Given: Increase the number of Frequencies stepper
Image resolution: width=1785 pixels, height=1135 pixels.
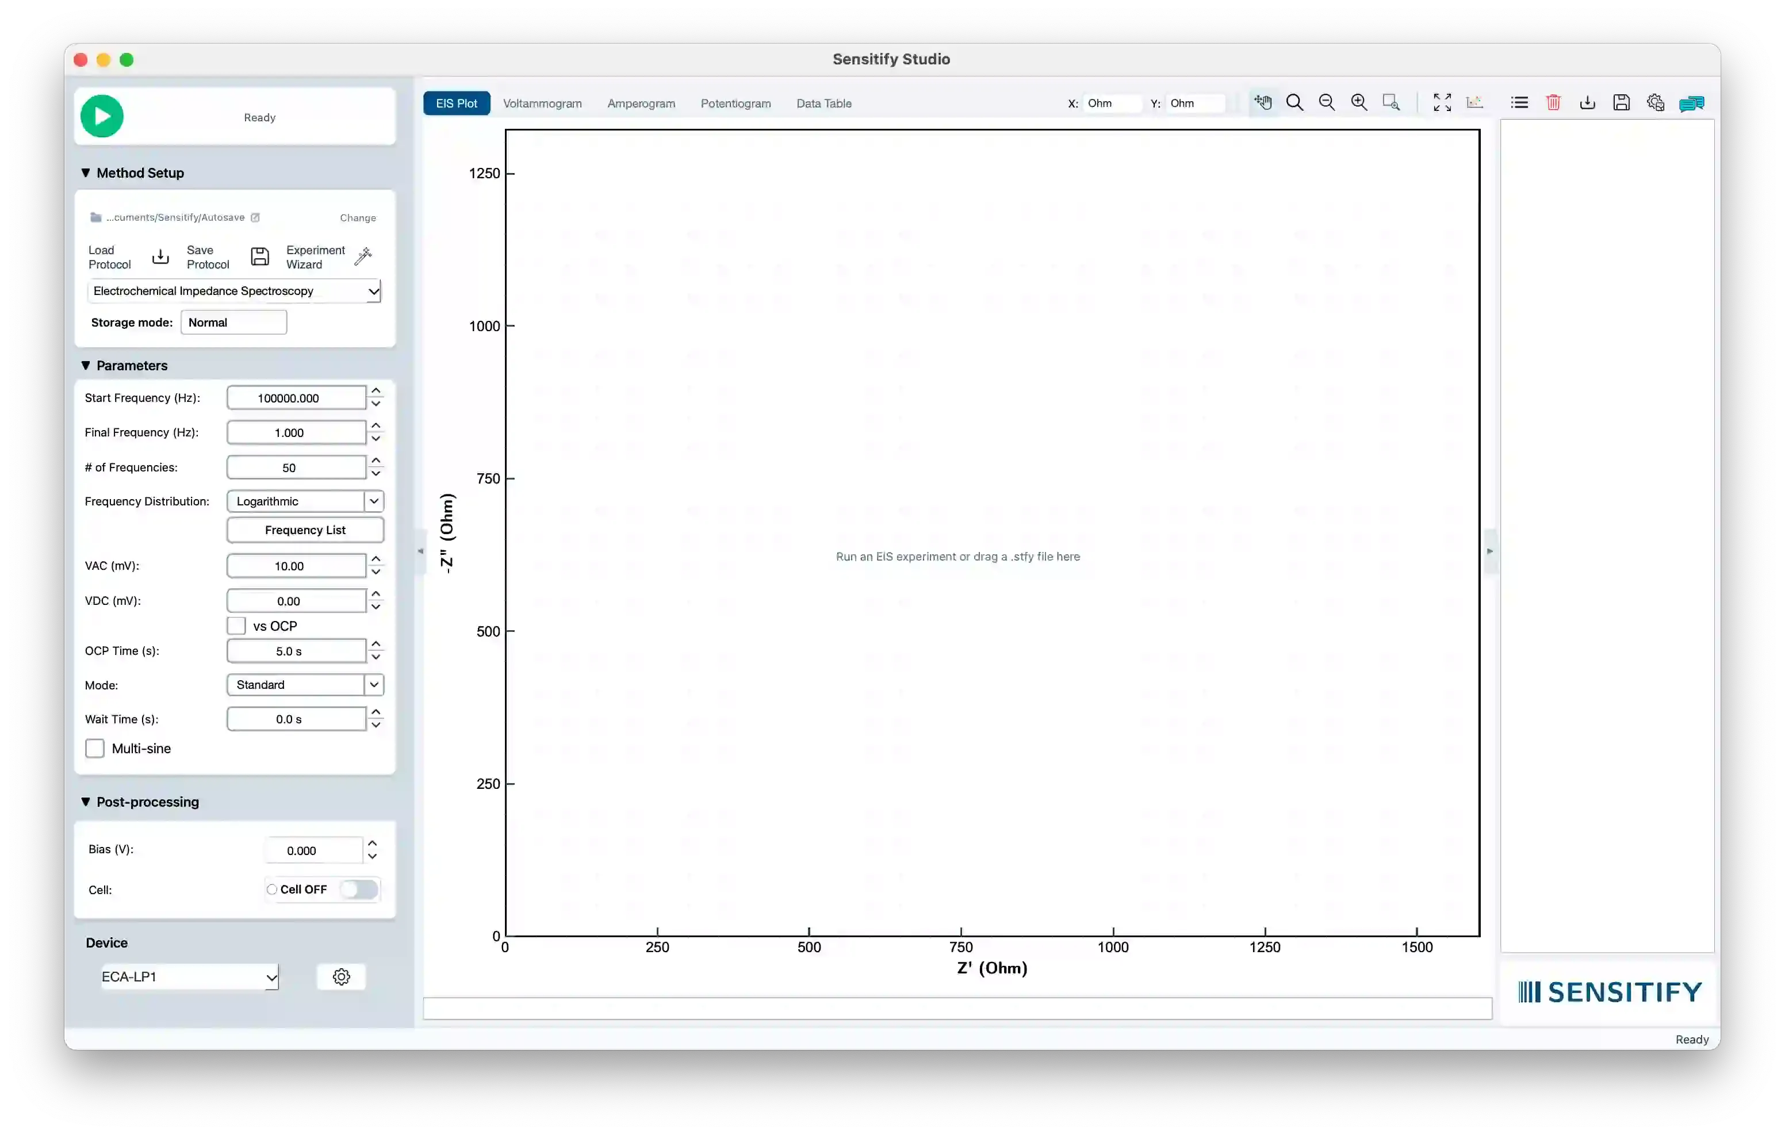Looking at the screenshot, I should coord(376,461).
